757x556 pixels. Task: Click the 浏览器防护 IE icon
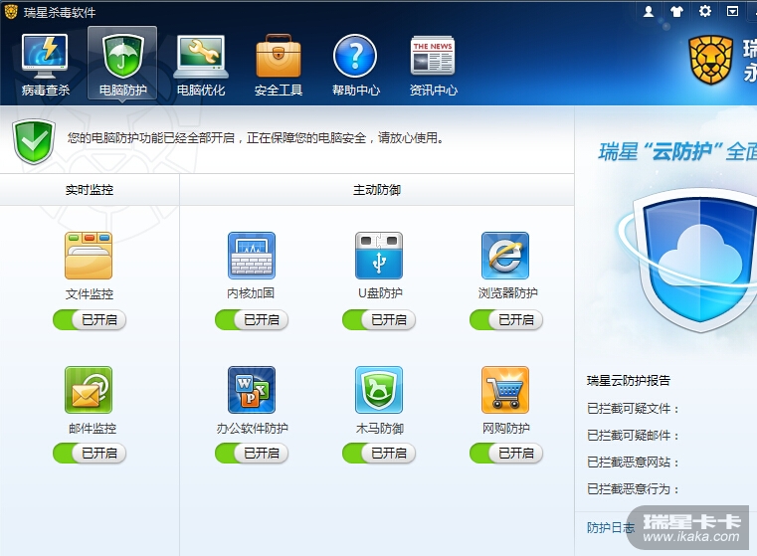(505, 256)
